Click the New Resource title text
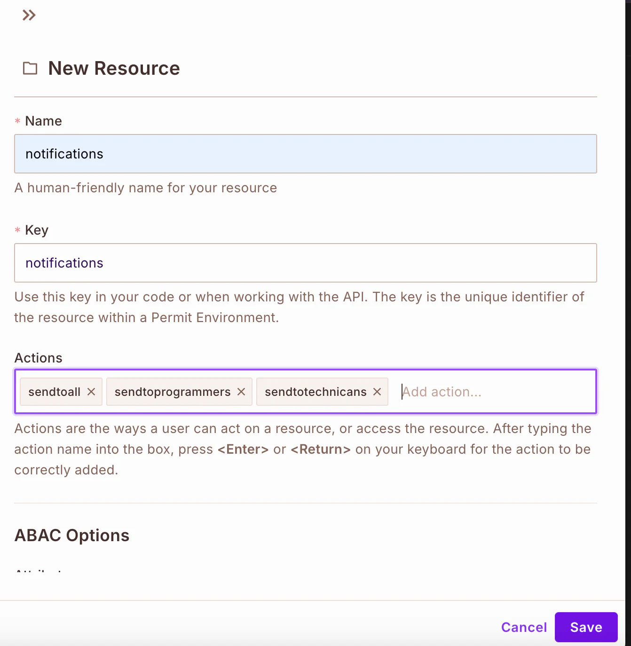Image resolution: width=631 pixels, height=646 pixels. (x=113, y=68)
